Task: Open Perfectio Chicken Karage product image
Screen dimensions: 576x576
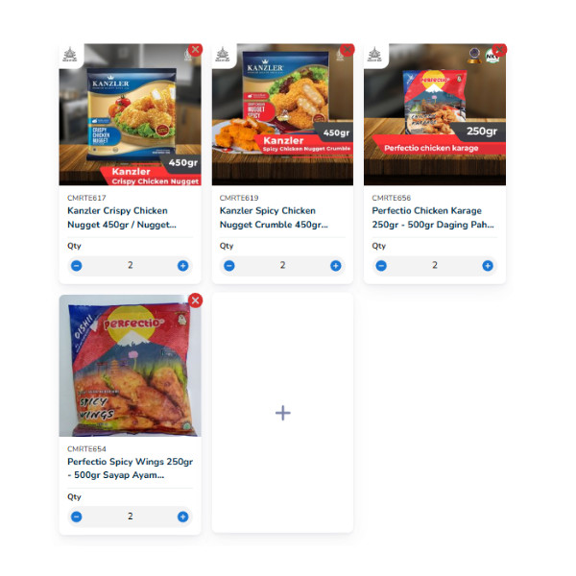Action: click(435, 114)
